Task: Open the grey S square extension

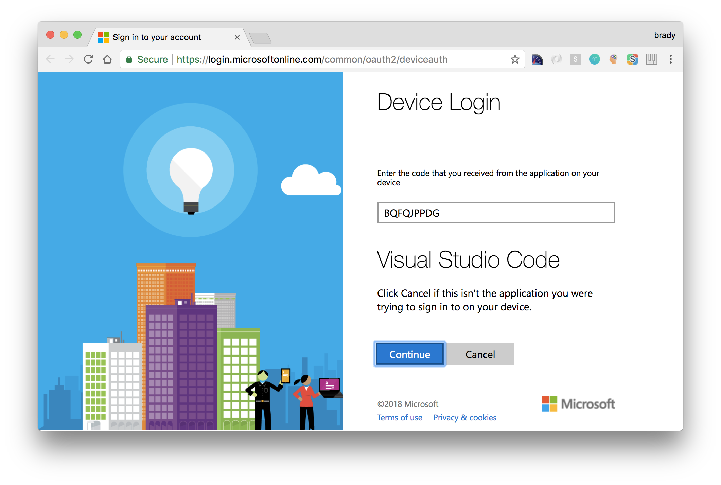Action: coord(575,59)
